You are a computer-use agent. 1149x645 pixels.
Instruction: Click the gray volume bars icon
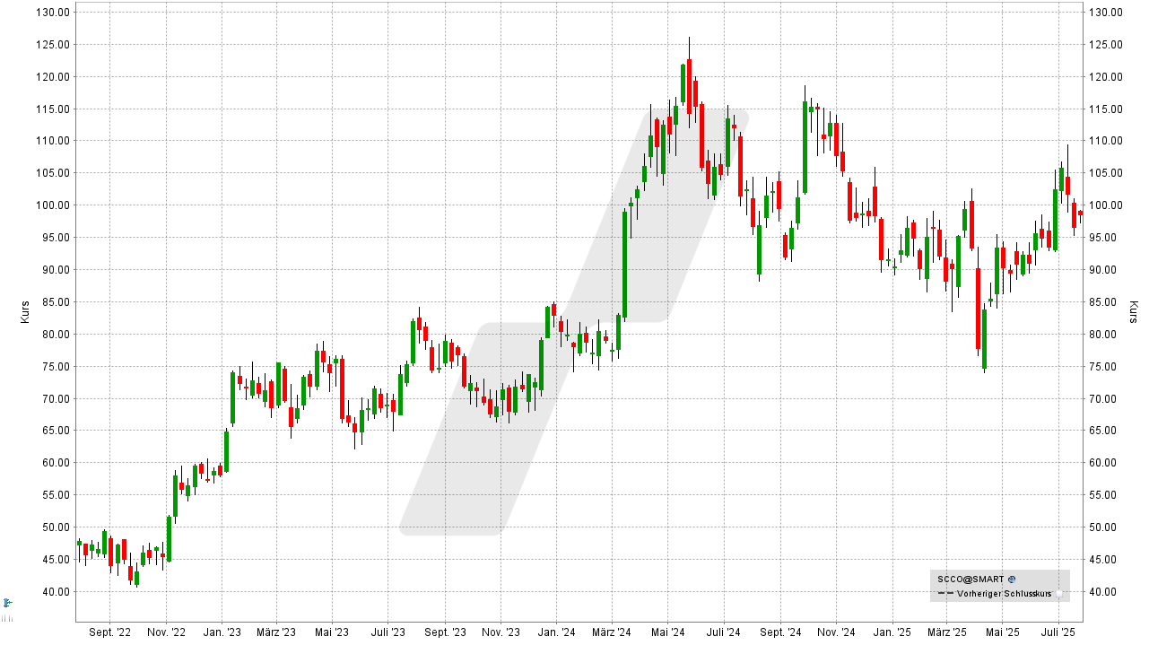(x=7, y=618)
